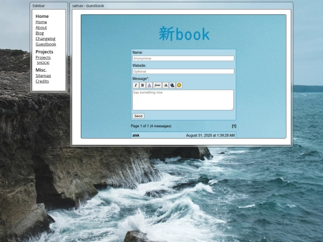Insert a link with the globe icon
323x242 pixels.
172,85
